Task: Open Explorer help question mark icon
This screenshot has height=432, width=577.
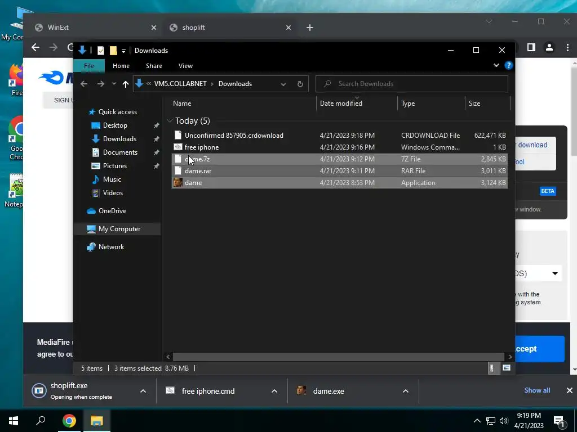Action: pyautogui.click(x=509, y=65)
